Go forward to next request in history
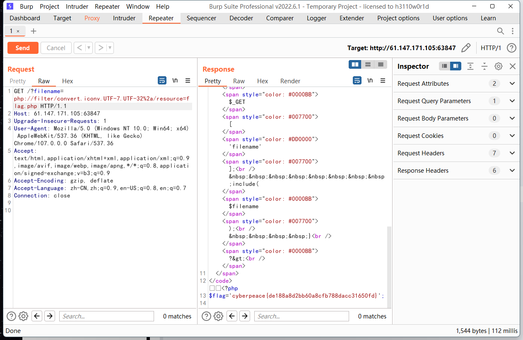 (x=101, y=48)
